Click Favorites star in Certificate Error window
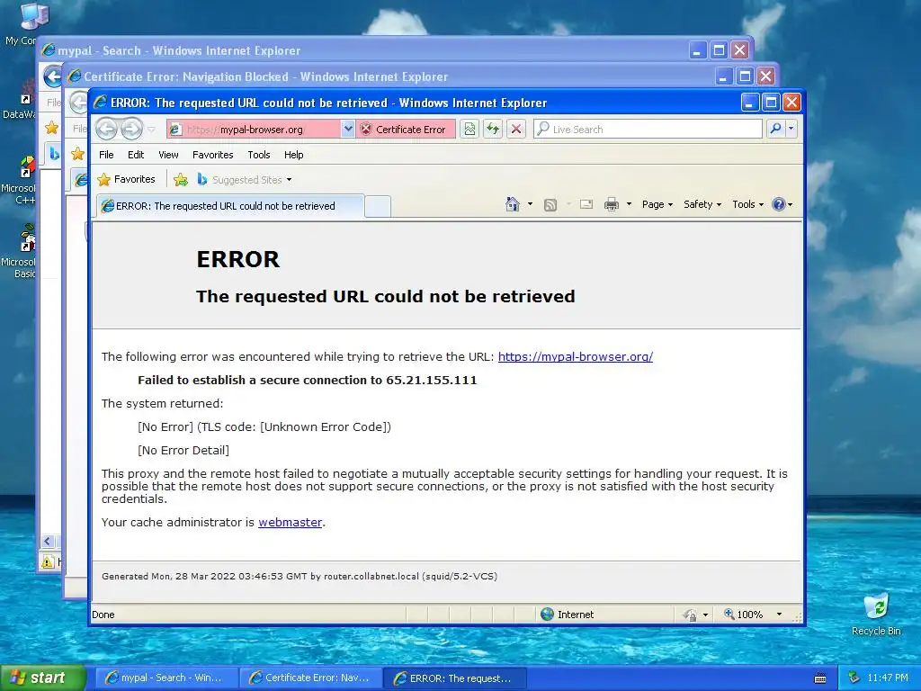 coord(77,154)
